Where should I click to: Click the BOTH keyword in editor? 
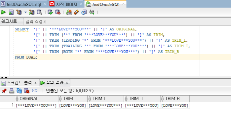(x=68, y=52)
